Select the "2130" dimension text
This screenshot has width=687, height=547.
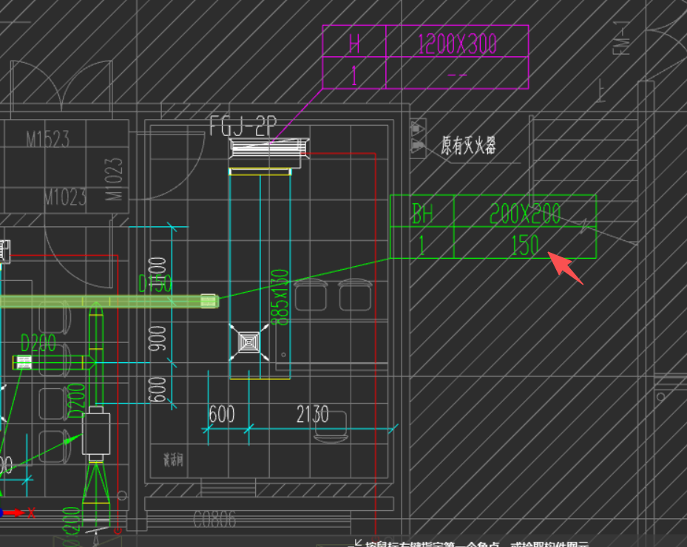312,414
